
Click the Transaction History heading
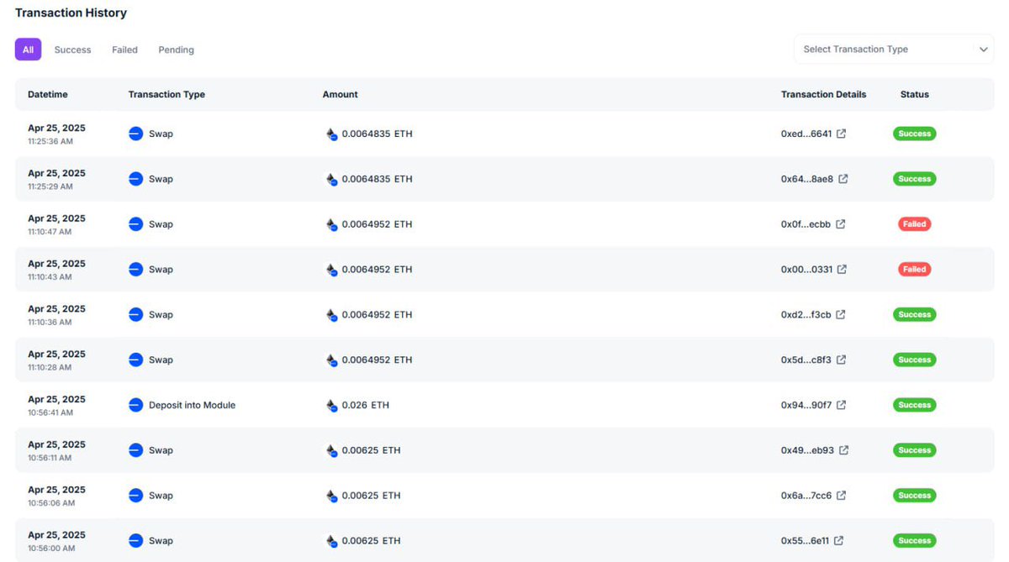coord(71,13)
